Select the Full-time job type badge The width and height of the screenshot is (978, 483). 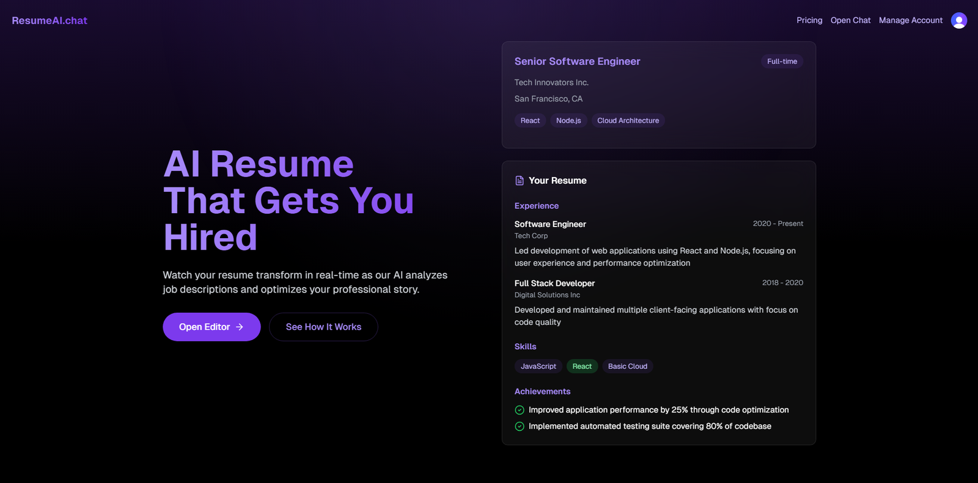782,62
